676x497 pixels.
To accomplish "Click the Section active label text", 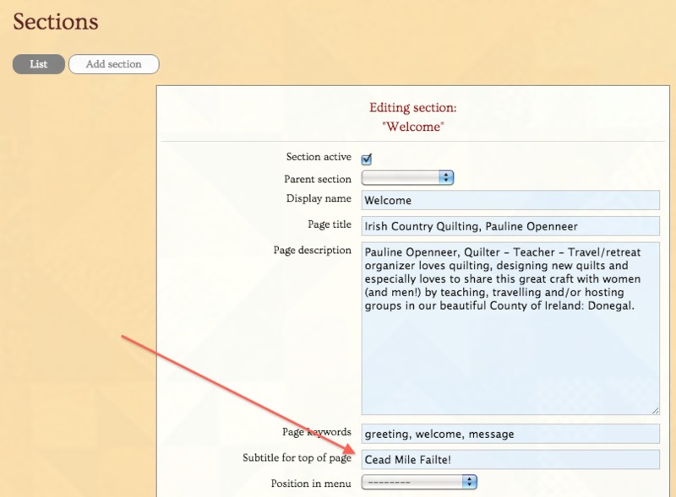I will pyautogui.click(x=319, y=157).
